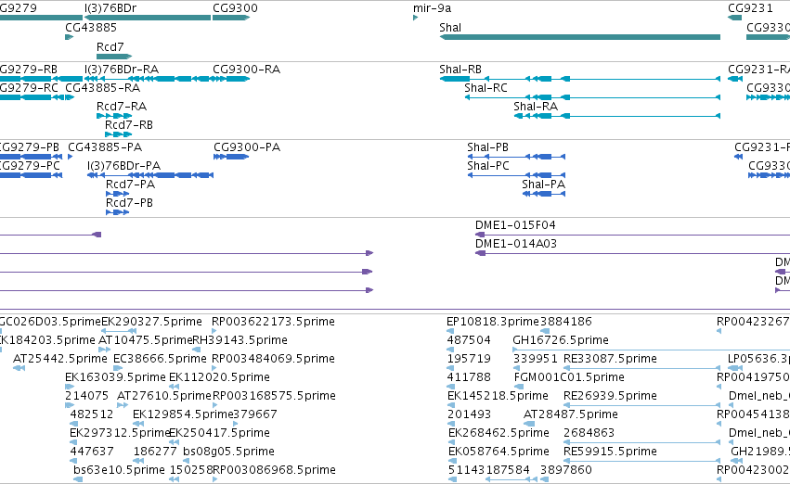Screen dimensions: 790x484
Task: Click the Rcd7-RB transcript label
Action: 128,125
